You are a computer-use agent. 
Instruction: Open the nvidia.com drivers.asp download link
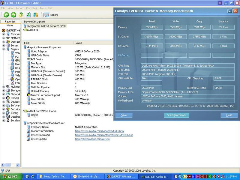(x=104, y=135)
